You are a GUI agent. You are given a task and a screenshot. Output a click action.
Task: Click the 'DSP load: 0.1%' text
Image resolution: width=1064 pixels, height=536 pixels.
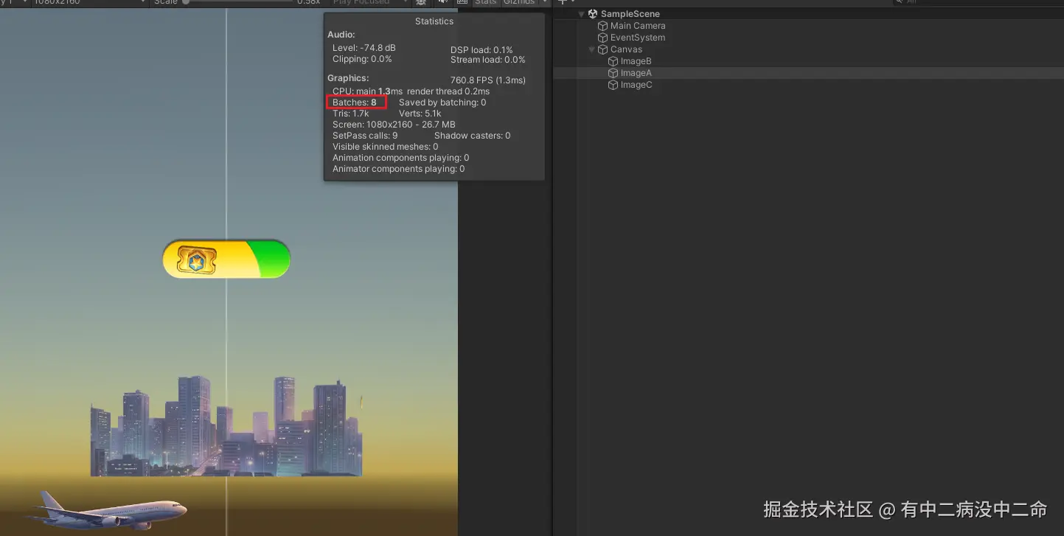point(481,50)
